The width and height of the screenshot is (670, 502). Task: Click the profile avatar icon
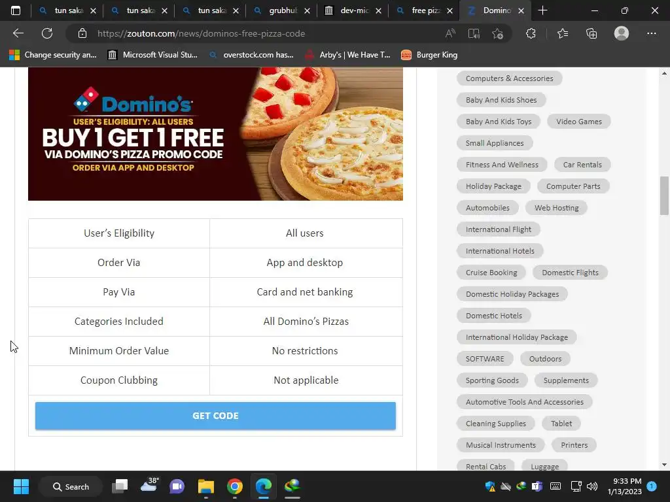[x=622, y=33]
